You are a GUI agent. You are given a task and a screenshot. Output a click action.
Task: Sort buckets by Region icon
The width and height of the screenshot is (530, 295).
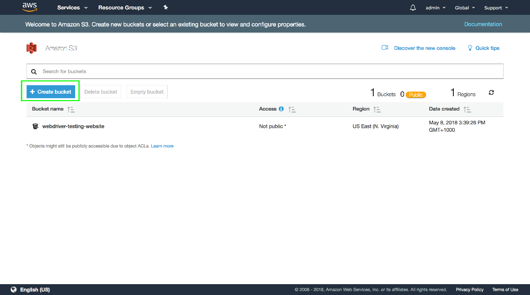377,109
